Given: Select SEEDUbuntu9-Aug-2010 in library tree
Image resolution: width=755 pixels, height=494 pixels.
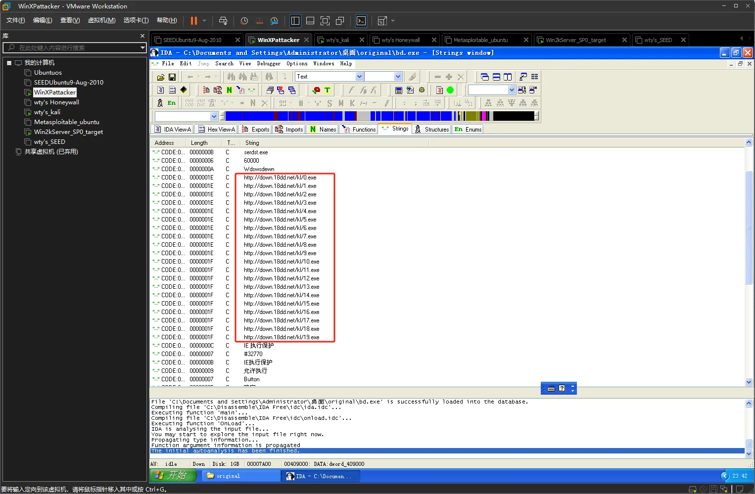Looking at the screenshot, I should [x=68, y=83].
